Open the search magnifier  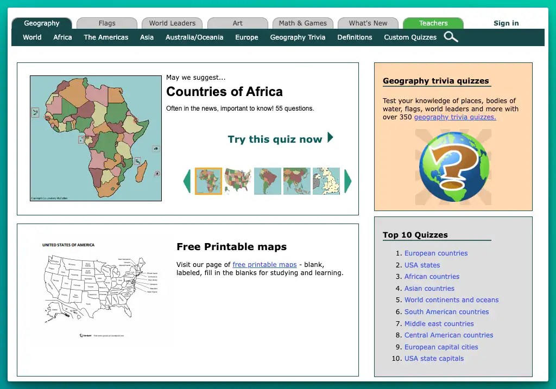[451, 37]
